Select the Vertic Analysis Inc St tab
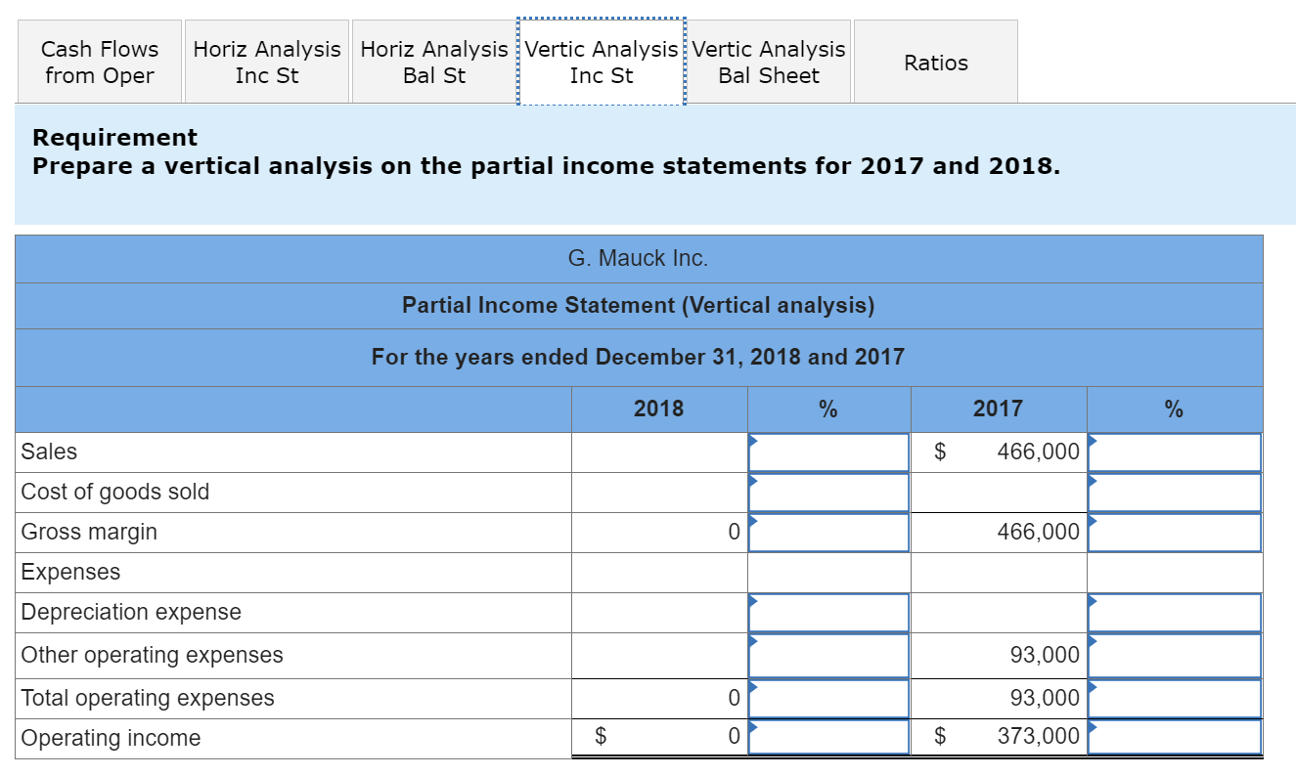Viewport: 1296px width, 776px height. tap(602, 62)
